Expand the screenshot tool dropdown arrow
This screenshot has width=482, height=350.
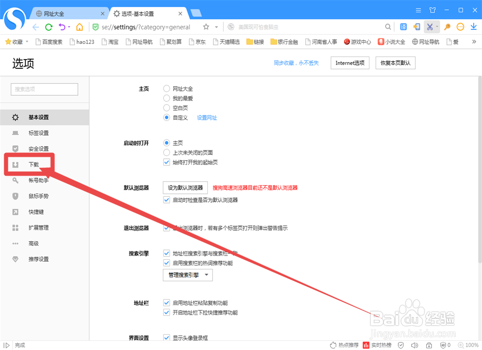pos(437,27)
